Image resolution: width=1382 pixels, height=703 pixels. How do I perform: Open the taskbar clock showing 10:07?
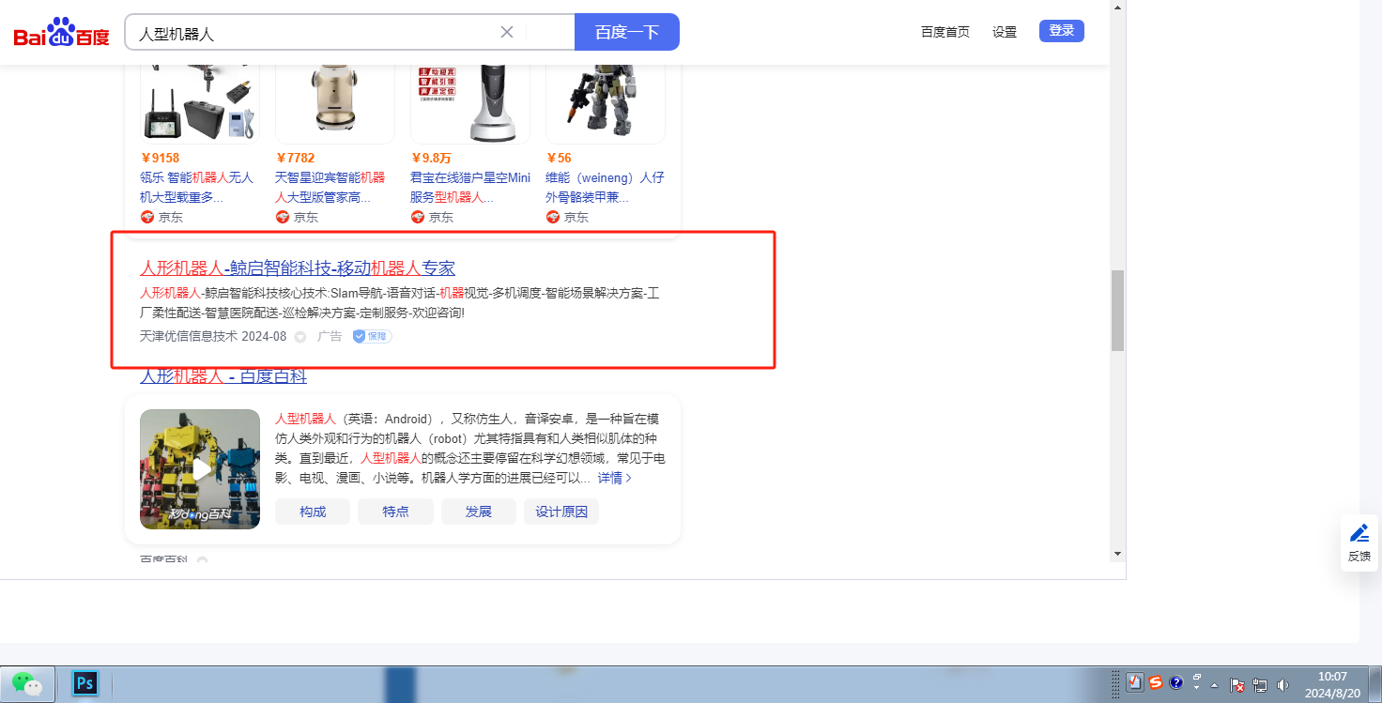point(1332,685)
